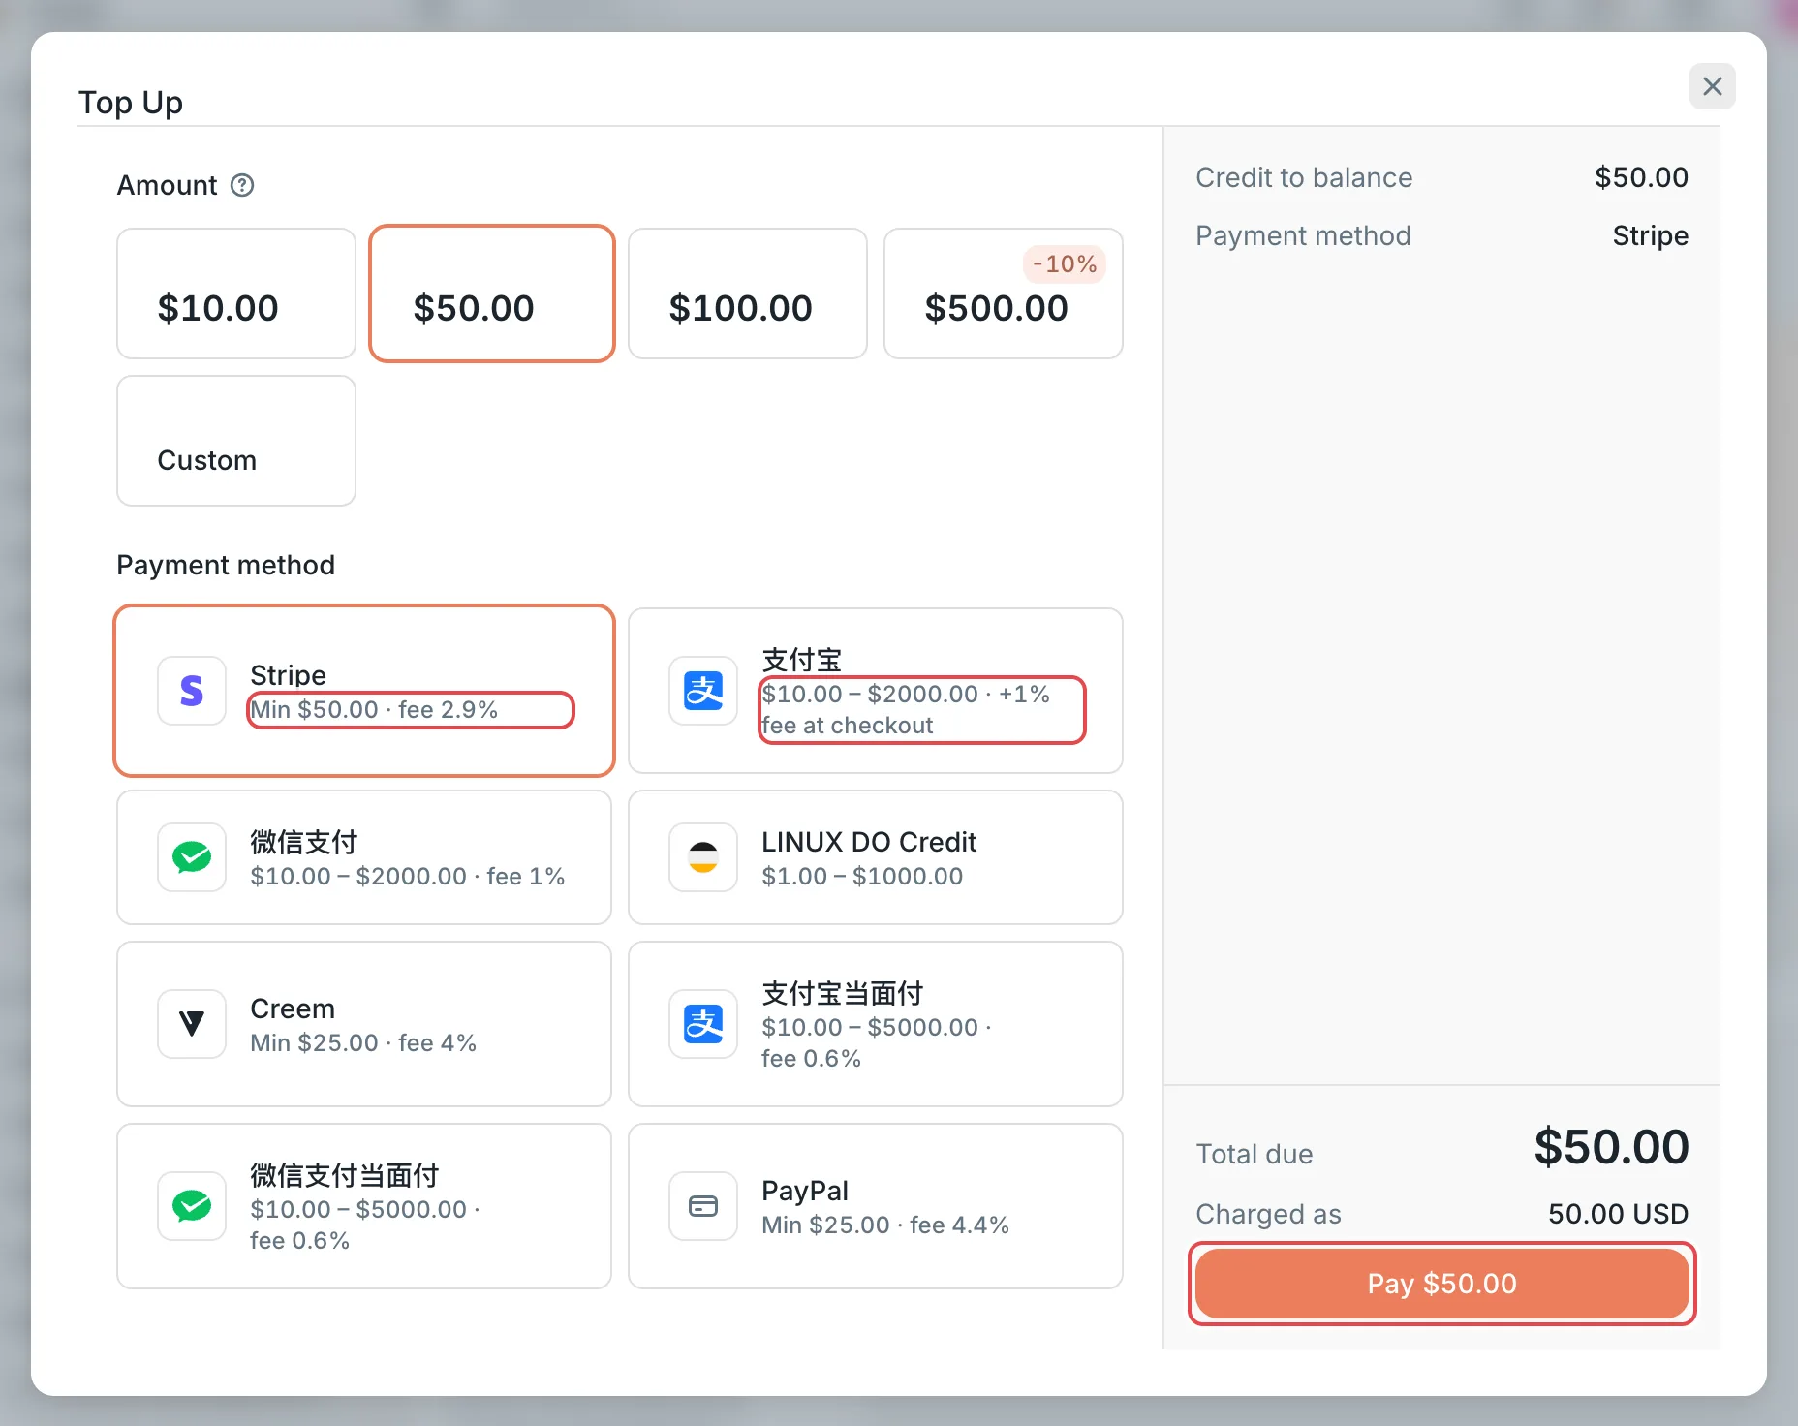Click the 'Total due' label
This screenshot has width=1798, height=1426.
point(1255,1154)
